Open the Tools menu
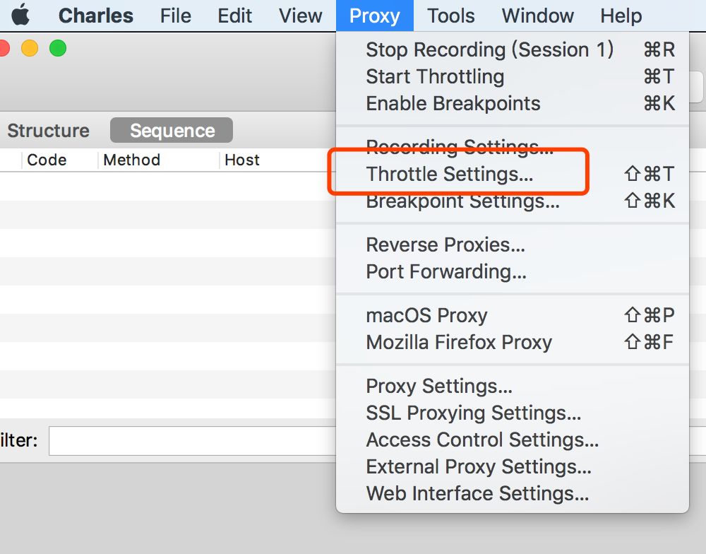The image size is (706, 554). pyautogui.click(x=450, y=16)
